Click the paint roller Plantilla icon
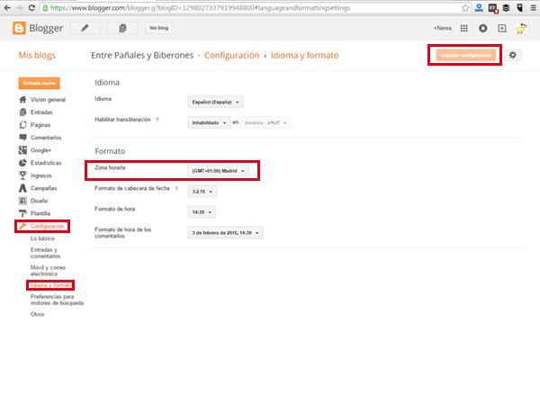 pyautogui.click(x=22, y=213)
